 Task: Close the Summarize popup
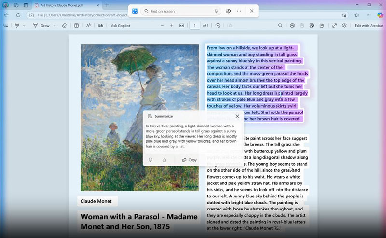(237, 116)
